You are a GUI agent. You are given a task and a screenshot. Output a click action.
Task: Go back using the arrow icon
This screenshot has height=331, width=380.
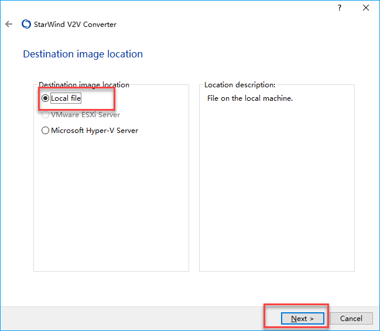[9, 24]
